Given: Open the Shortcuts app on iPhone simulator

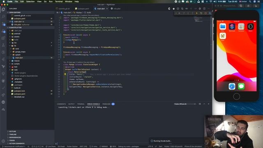Looking at the screenshot, I should [x=232, y=26].
